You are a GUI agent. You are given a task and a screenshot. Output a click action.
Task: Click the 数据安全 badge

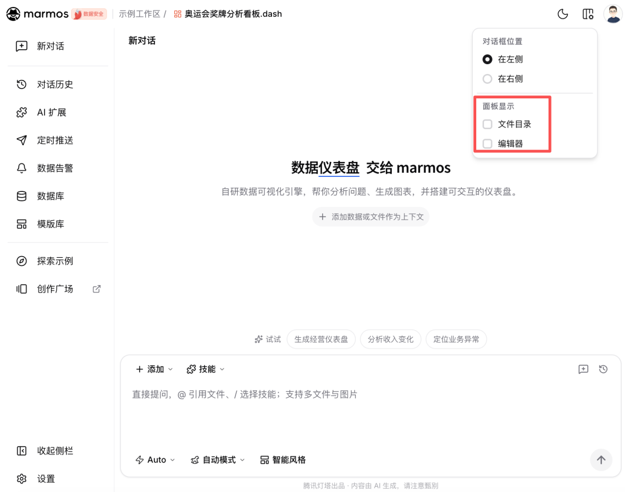click(89, 14)
